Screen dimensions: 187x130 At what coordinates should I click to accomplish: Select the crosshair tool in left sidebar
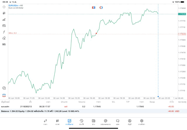[4, 7]
